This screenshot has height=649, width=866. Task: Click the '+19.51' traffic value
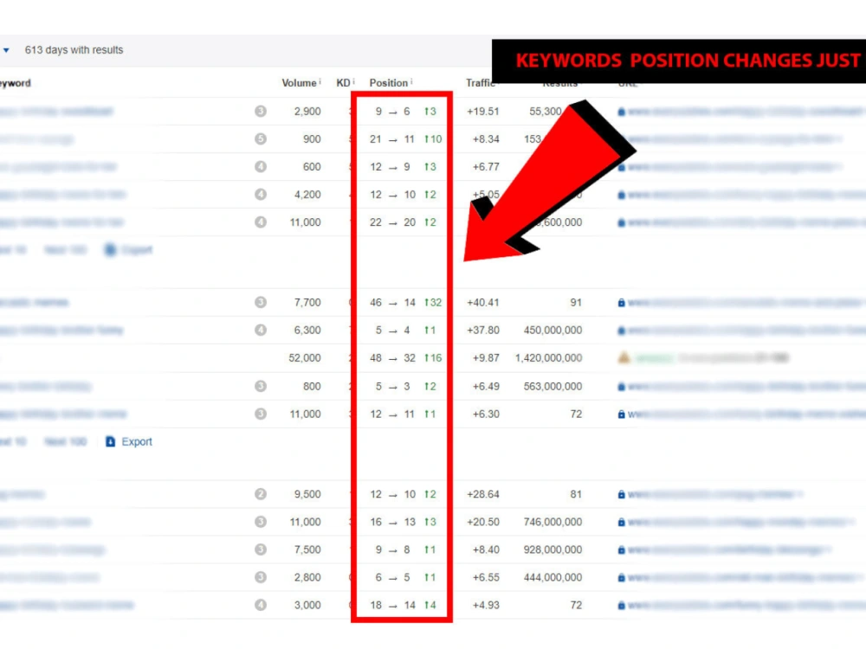coord(482,112)
